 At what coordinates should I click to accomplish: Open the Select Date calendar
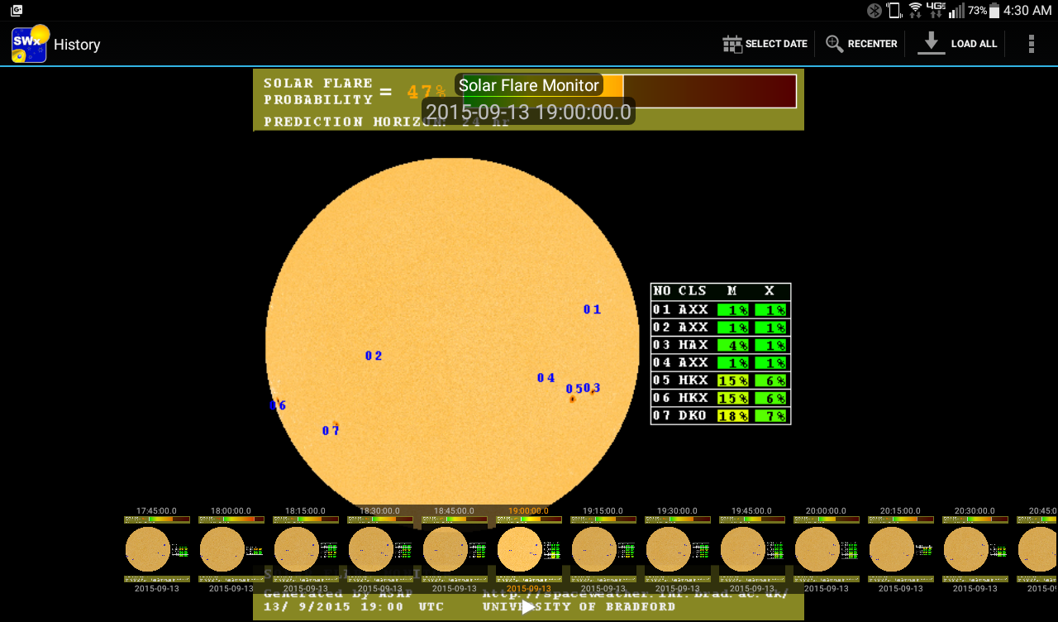[765, 44]
